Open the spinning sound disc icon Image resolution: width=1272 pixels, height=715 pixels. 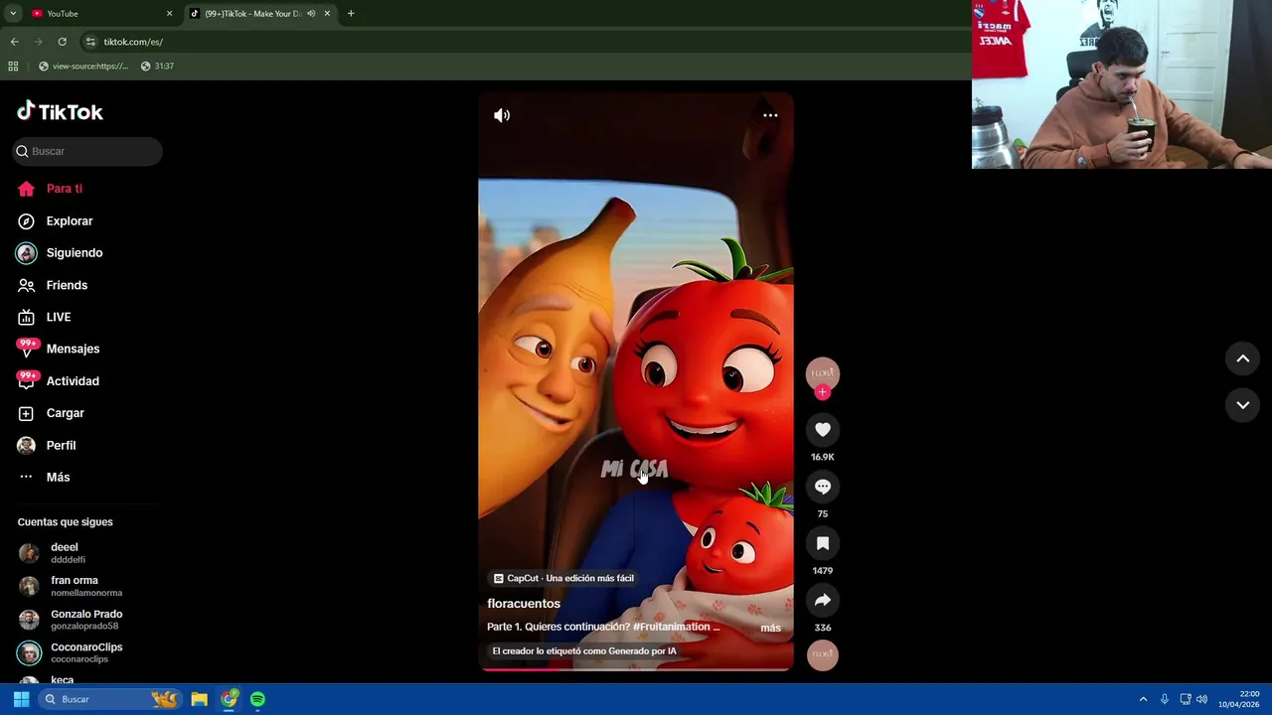coord(823,655)
